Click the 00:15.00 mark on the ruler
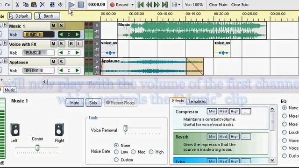Image resolution: width=299 pixels, height=168 pixels. (x=193, y=14)
